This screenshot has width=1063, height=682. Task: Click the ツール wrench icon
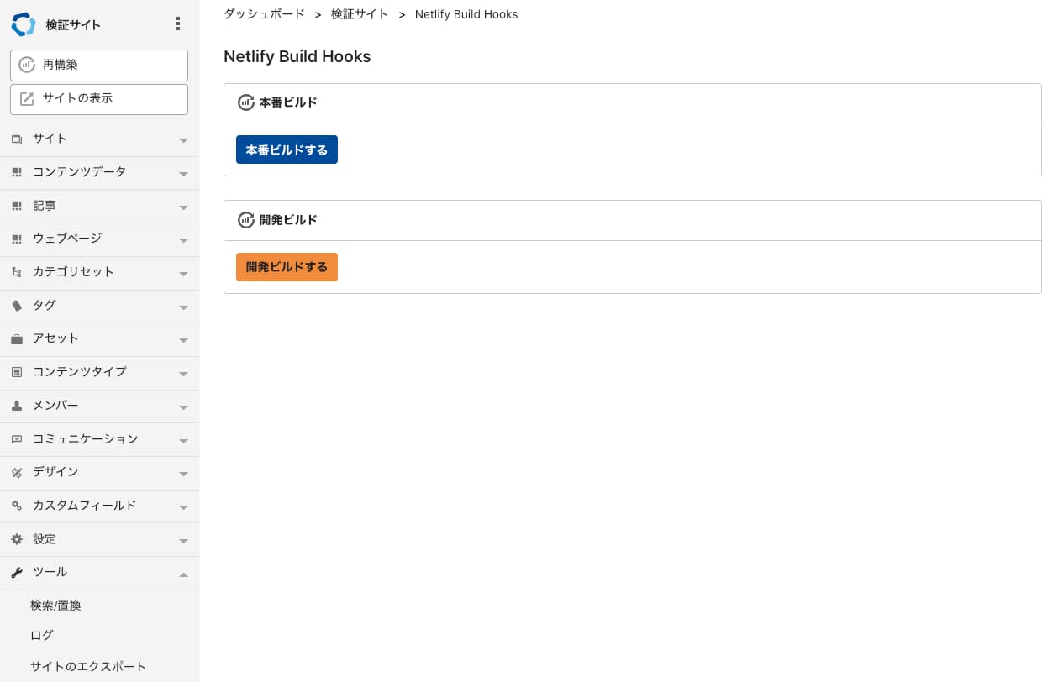pyautogui.click(x=17, y=572)
